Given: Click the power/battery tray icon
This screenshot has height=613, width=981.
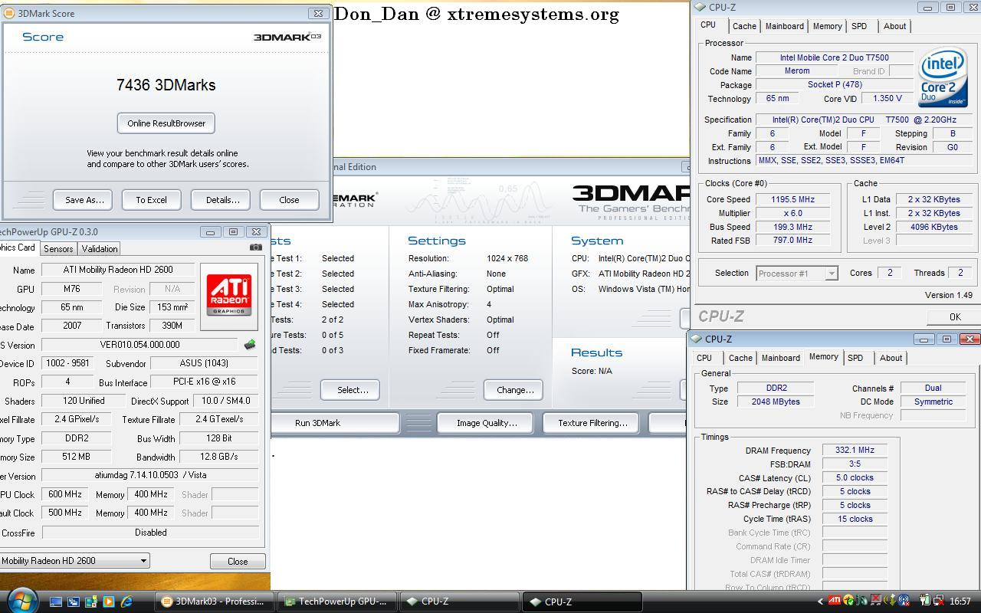Looking at the screenshot, I should (x=924, y=601).
